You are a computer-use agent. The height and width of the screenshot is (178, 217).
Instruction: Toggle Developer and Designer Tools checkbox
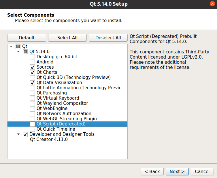[25, 134]
